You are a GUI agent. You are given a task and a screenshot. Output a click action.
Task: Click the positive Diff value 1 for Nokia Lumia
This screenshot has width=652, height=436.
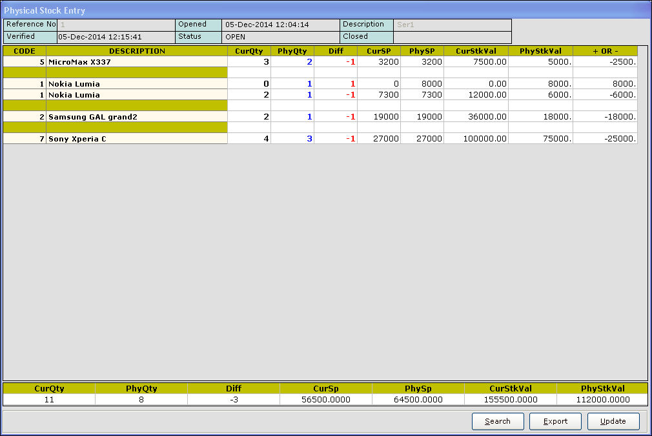pos(336,84)
